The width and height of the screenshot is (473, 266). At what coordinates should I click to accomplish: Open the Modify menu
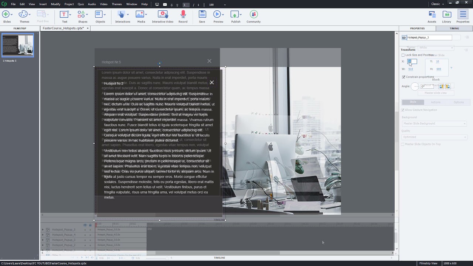pos(55,4)
